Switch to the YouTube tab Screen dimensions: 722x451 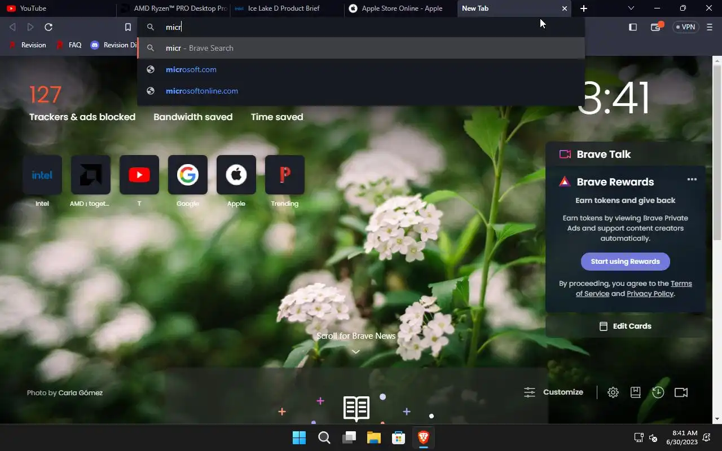(58, 8)
